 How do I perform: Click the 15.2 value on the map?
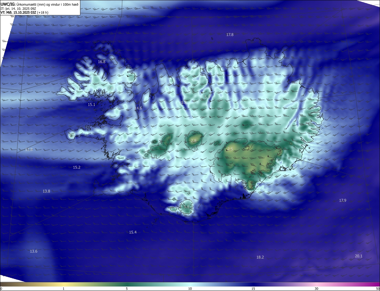point(77,168)
